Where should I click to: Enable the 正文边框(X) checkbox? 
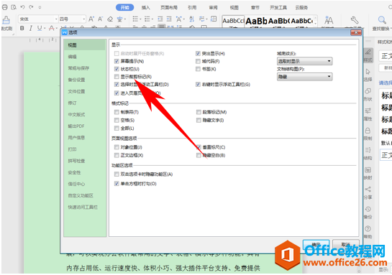(117, 155)
